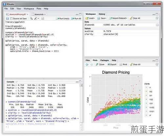Expand the Load dropdown in Workspace
Image resolution: width=164 pixels, height=136 pixels.
[90, 18]
